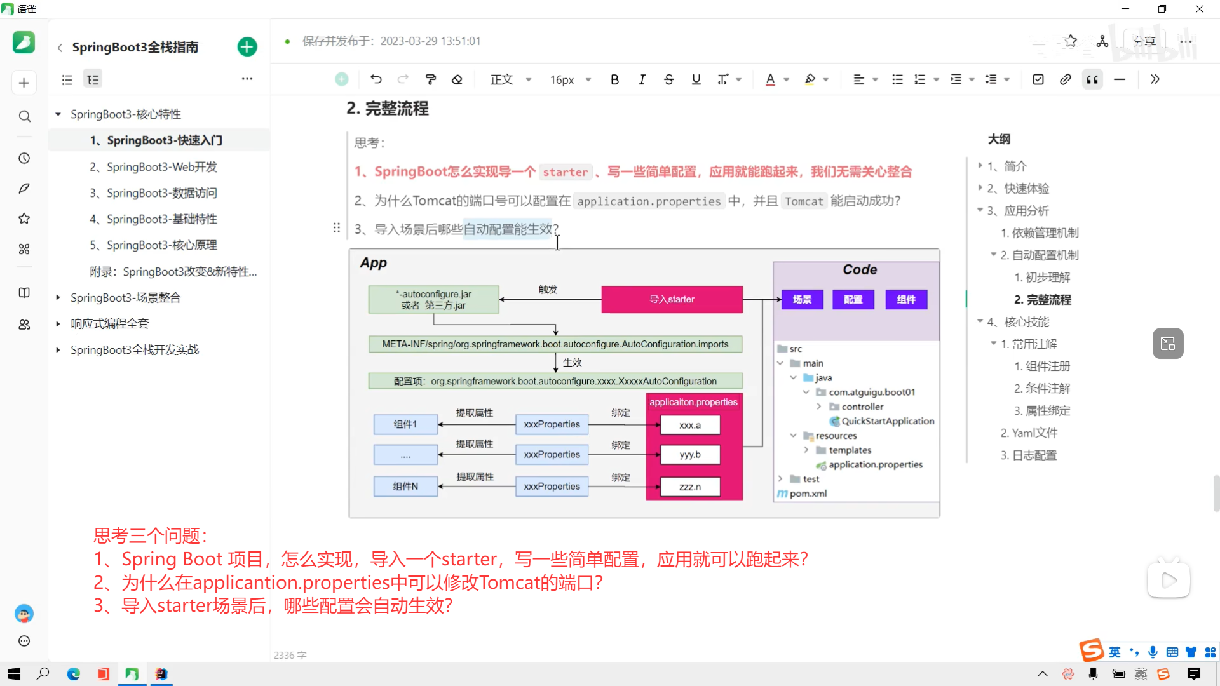Click the clear formatting eraser icon
Viewport: 1220px width, 686px height.
pos(457,79)
